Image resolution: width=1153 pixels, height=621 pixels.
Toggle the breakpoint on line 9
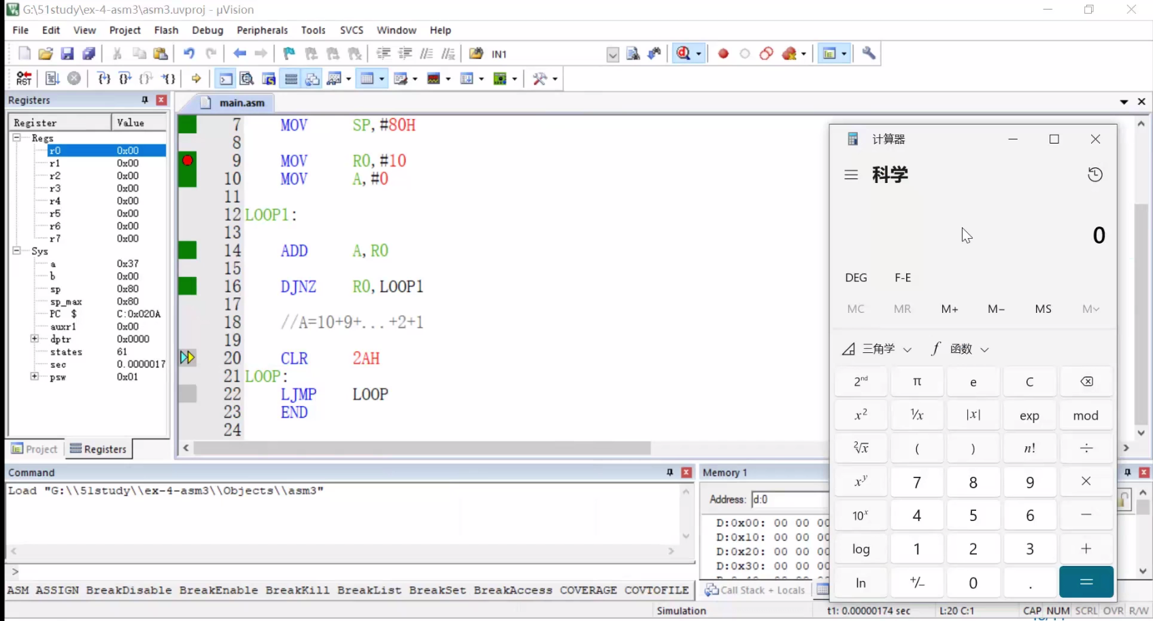[188, 161]
